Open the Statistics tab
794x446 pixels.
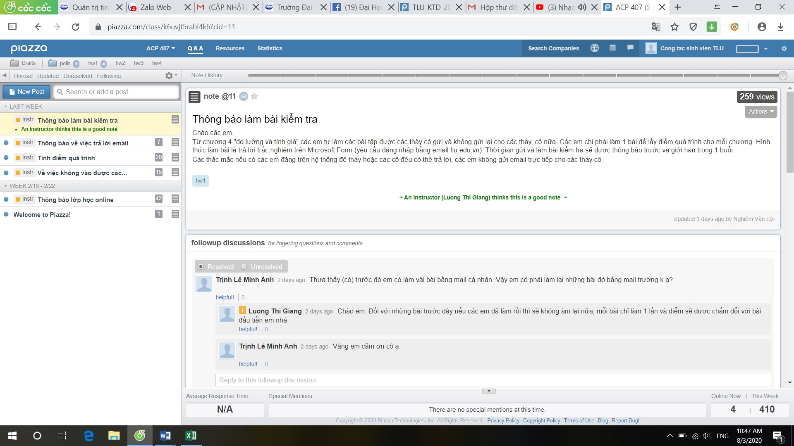pyautogui.click(x=270, y=48)
